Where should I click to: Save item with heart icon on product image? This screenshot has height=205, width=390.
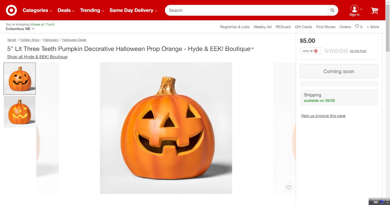pos(289,187)
